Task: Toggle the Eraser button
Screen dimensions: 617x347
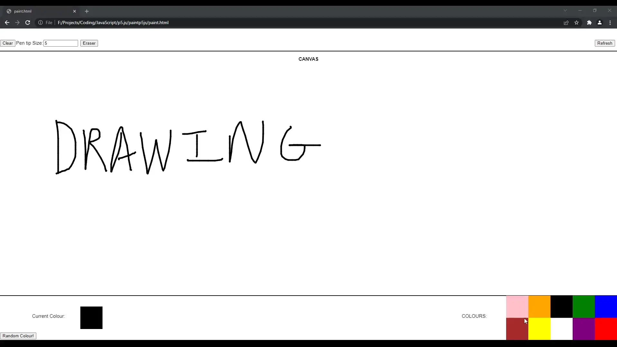Action: pos(89,43)
